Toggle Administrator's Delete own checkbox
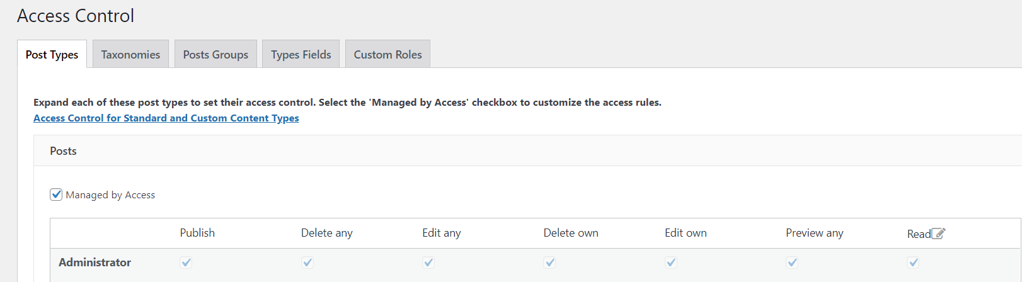The width and height of the screenshot is (1022, 282). pyautogui.click(x=549, y=262)
